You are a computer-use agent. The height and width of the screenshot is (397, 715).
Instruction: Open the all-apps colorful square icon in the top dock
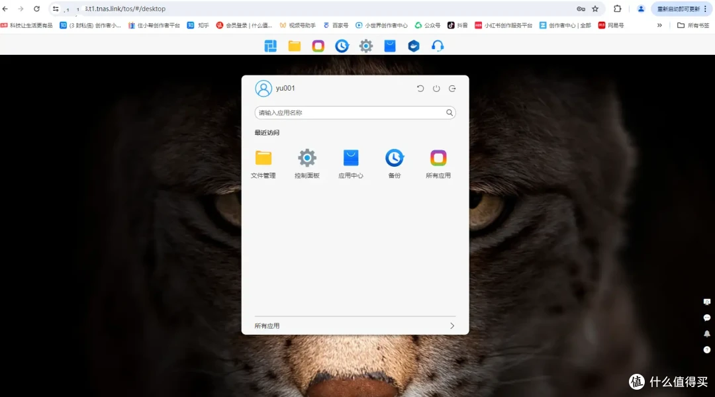[318, 46]
